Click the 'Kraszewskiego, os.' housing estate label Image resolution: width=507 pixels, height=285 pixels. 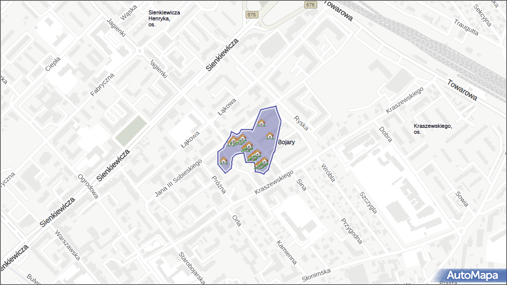coord(433,129)
